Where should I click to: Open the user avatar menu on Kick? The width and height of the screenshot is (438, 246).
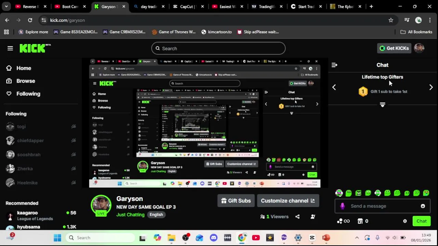(419, 48)
